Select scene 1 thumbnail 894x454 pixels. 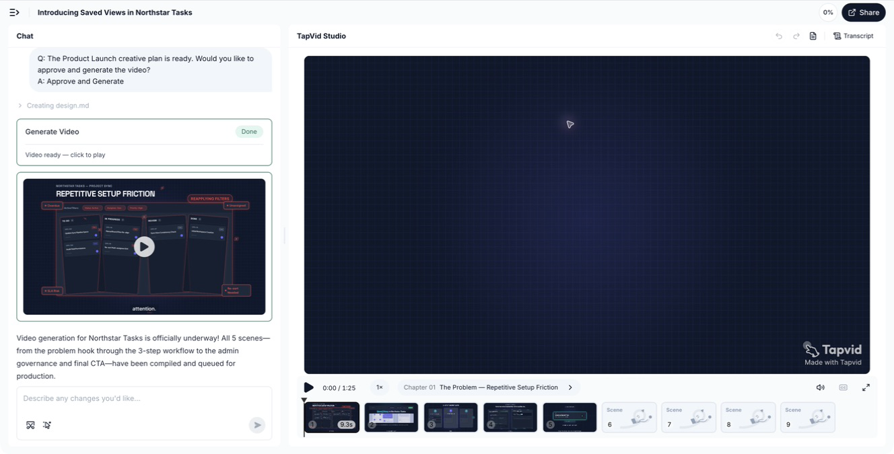click(x=332, y=417)
